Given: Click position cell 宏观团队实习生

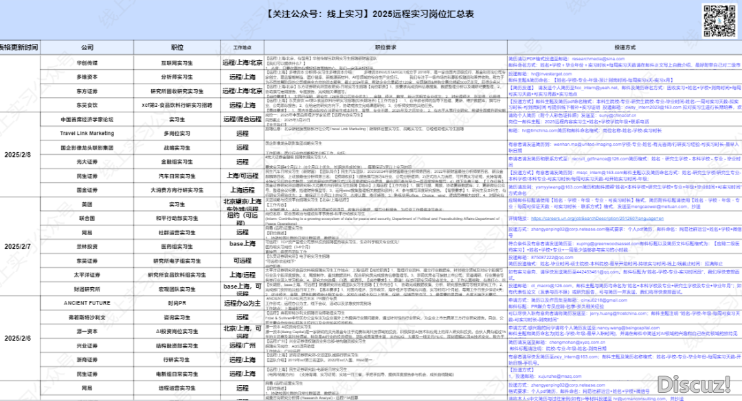Looking at the screenshot, I should 177,289.
